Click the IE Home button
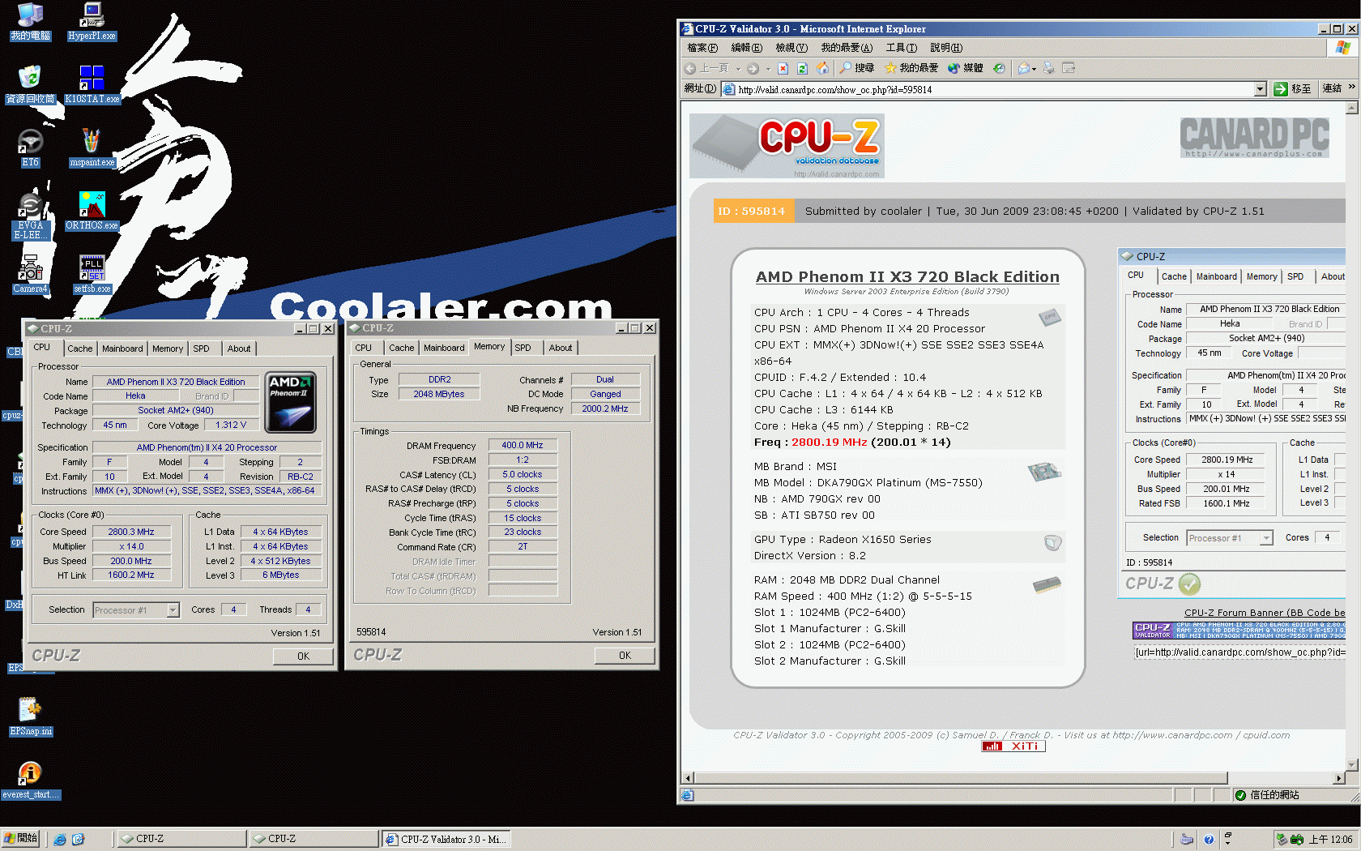 [822, 68]
